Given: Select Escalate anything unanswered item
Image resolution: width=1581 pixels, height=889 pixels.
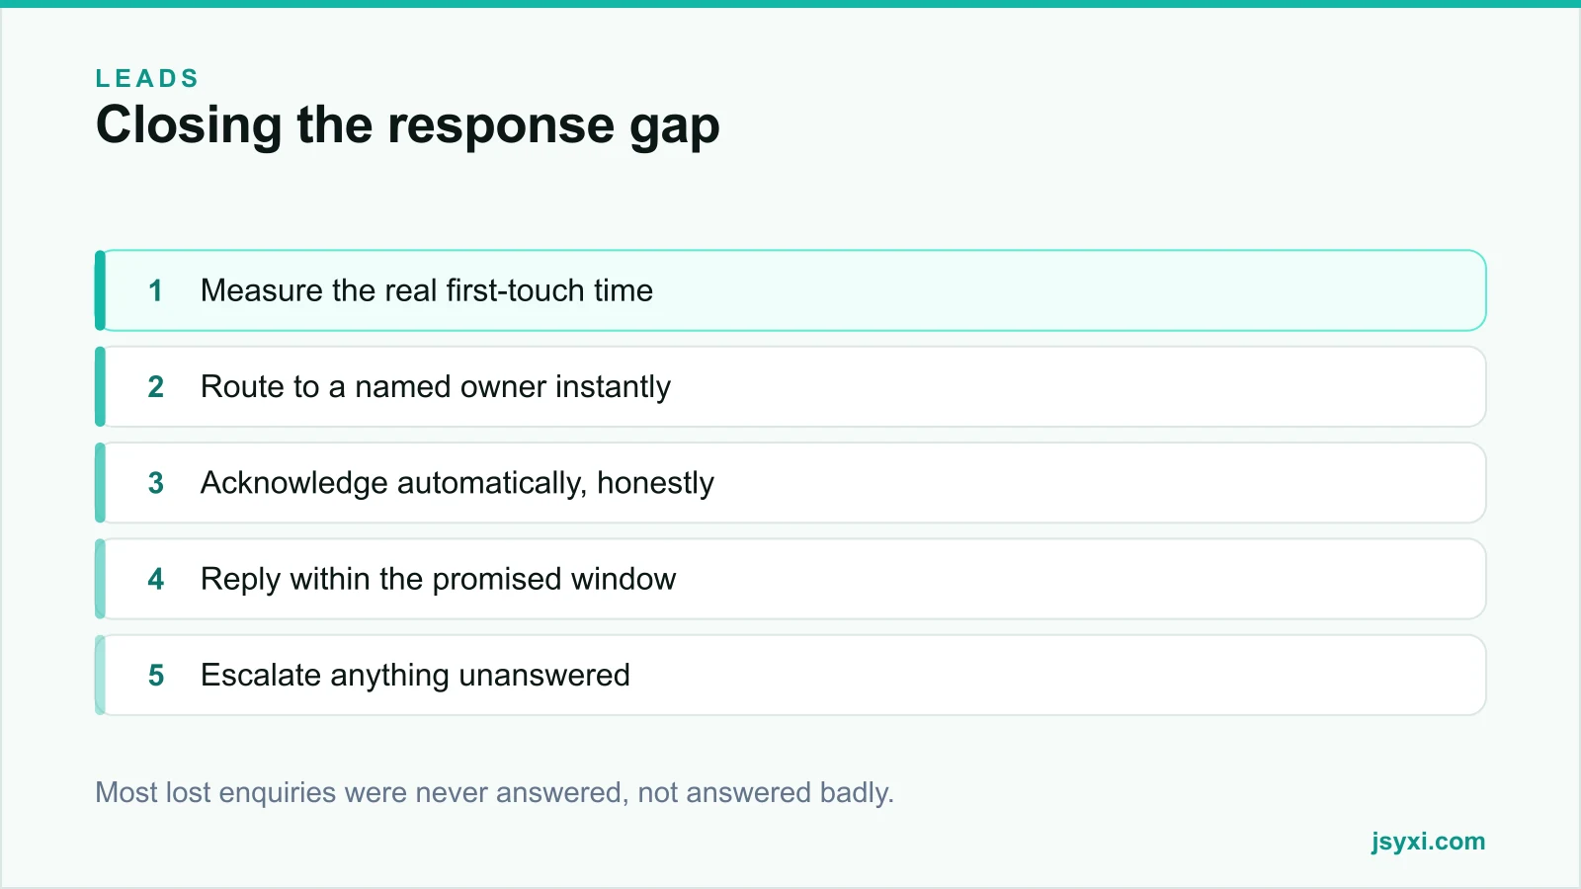Looking at the screenshot, I should point(790,675).
